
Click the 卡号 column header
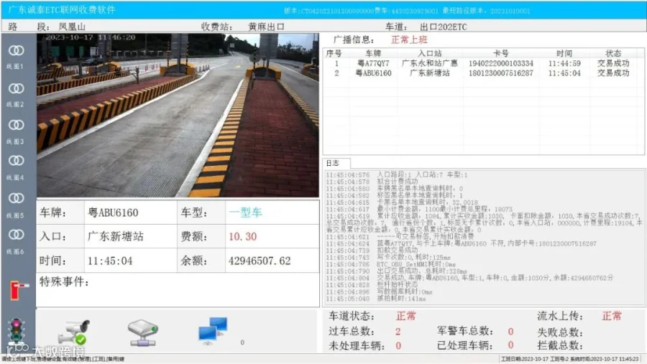(500, 53)
